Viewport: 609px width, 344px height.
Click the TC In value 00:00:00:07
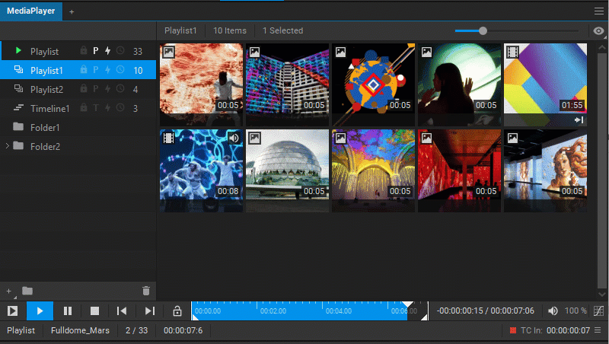(x=568, y=330)
